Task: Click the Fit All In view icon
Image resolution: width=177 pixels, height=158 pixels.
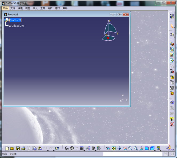Action: pyautogui.click(x=114, y=148)
